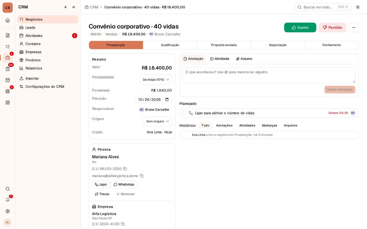
Task: Mark the deal as Ganho
Action: pos(300,27)
